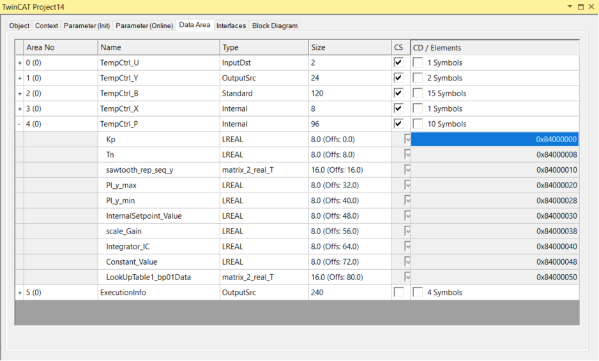Screen dimensions: 599x361
Task: Check CD box next to 1 Symbols of TempCtrl_U
Action: 418,63
